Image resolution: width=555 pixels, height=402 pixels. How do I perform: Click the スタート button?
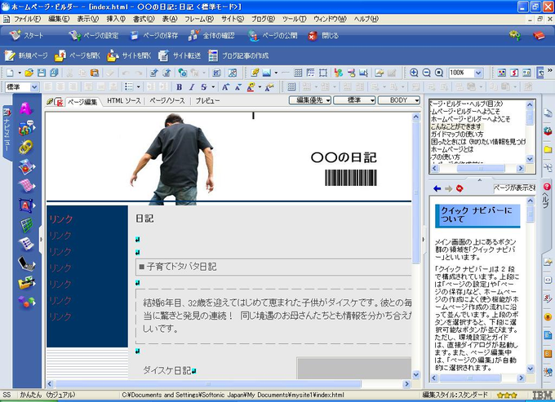click(26, 36)
